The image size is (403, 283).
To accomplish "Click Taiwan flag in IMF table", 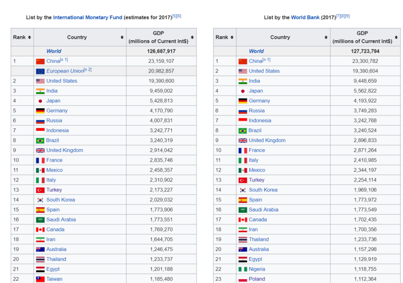I will 40,279.
